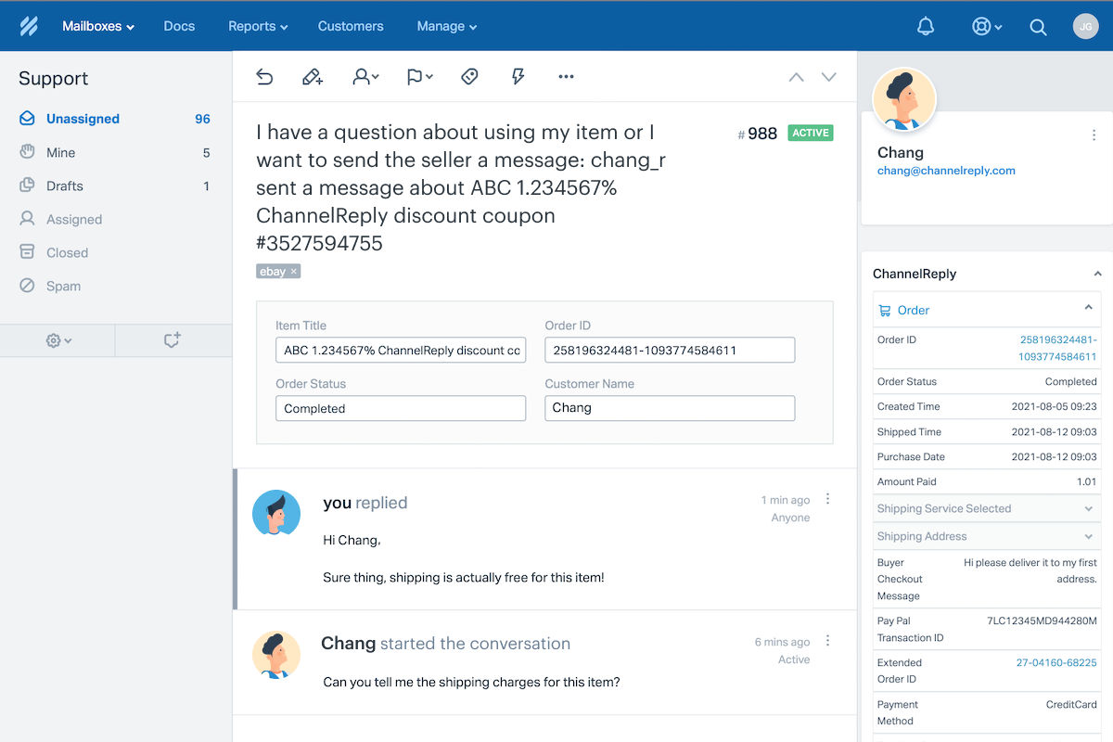Click the customer name Chang in sidebar
This screenshot has width=1113, height=742.
click(901, 152)
